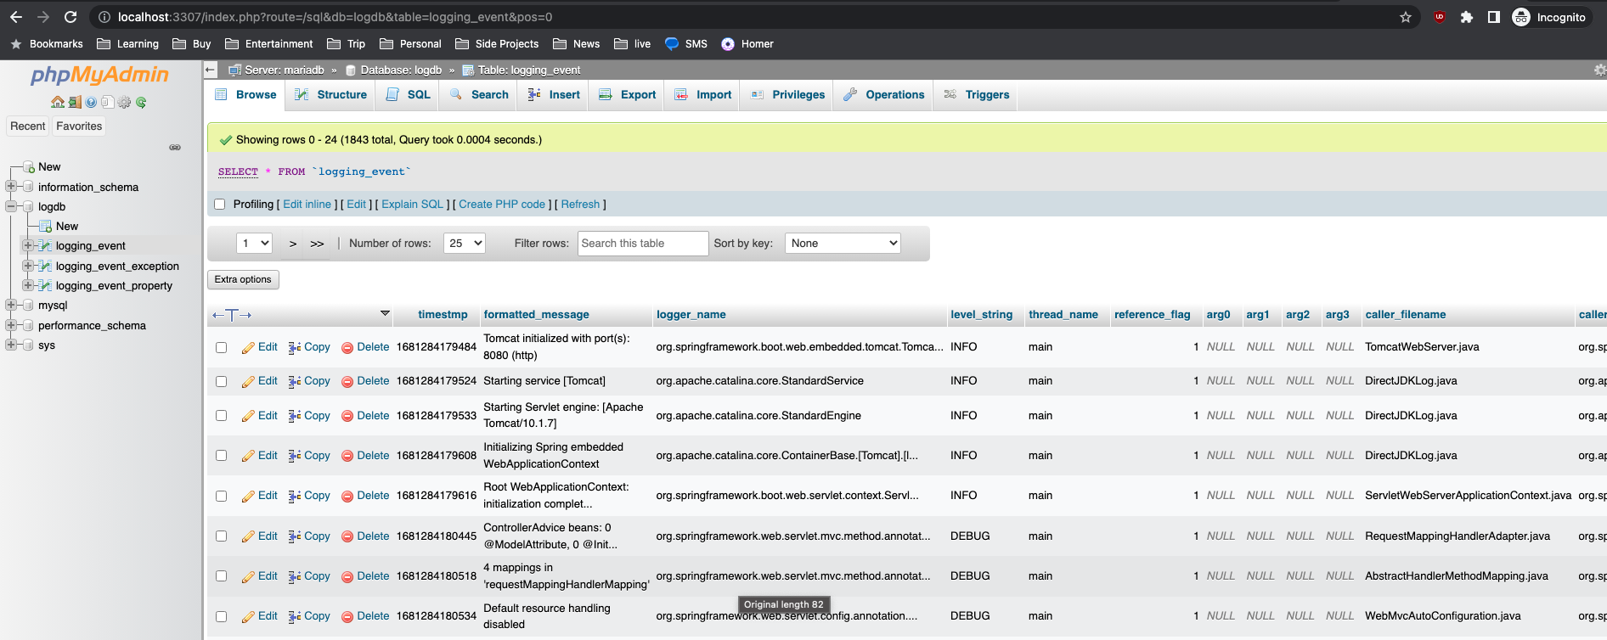Open the MariaDB documentation pages icon

tap(107, 102)
